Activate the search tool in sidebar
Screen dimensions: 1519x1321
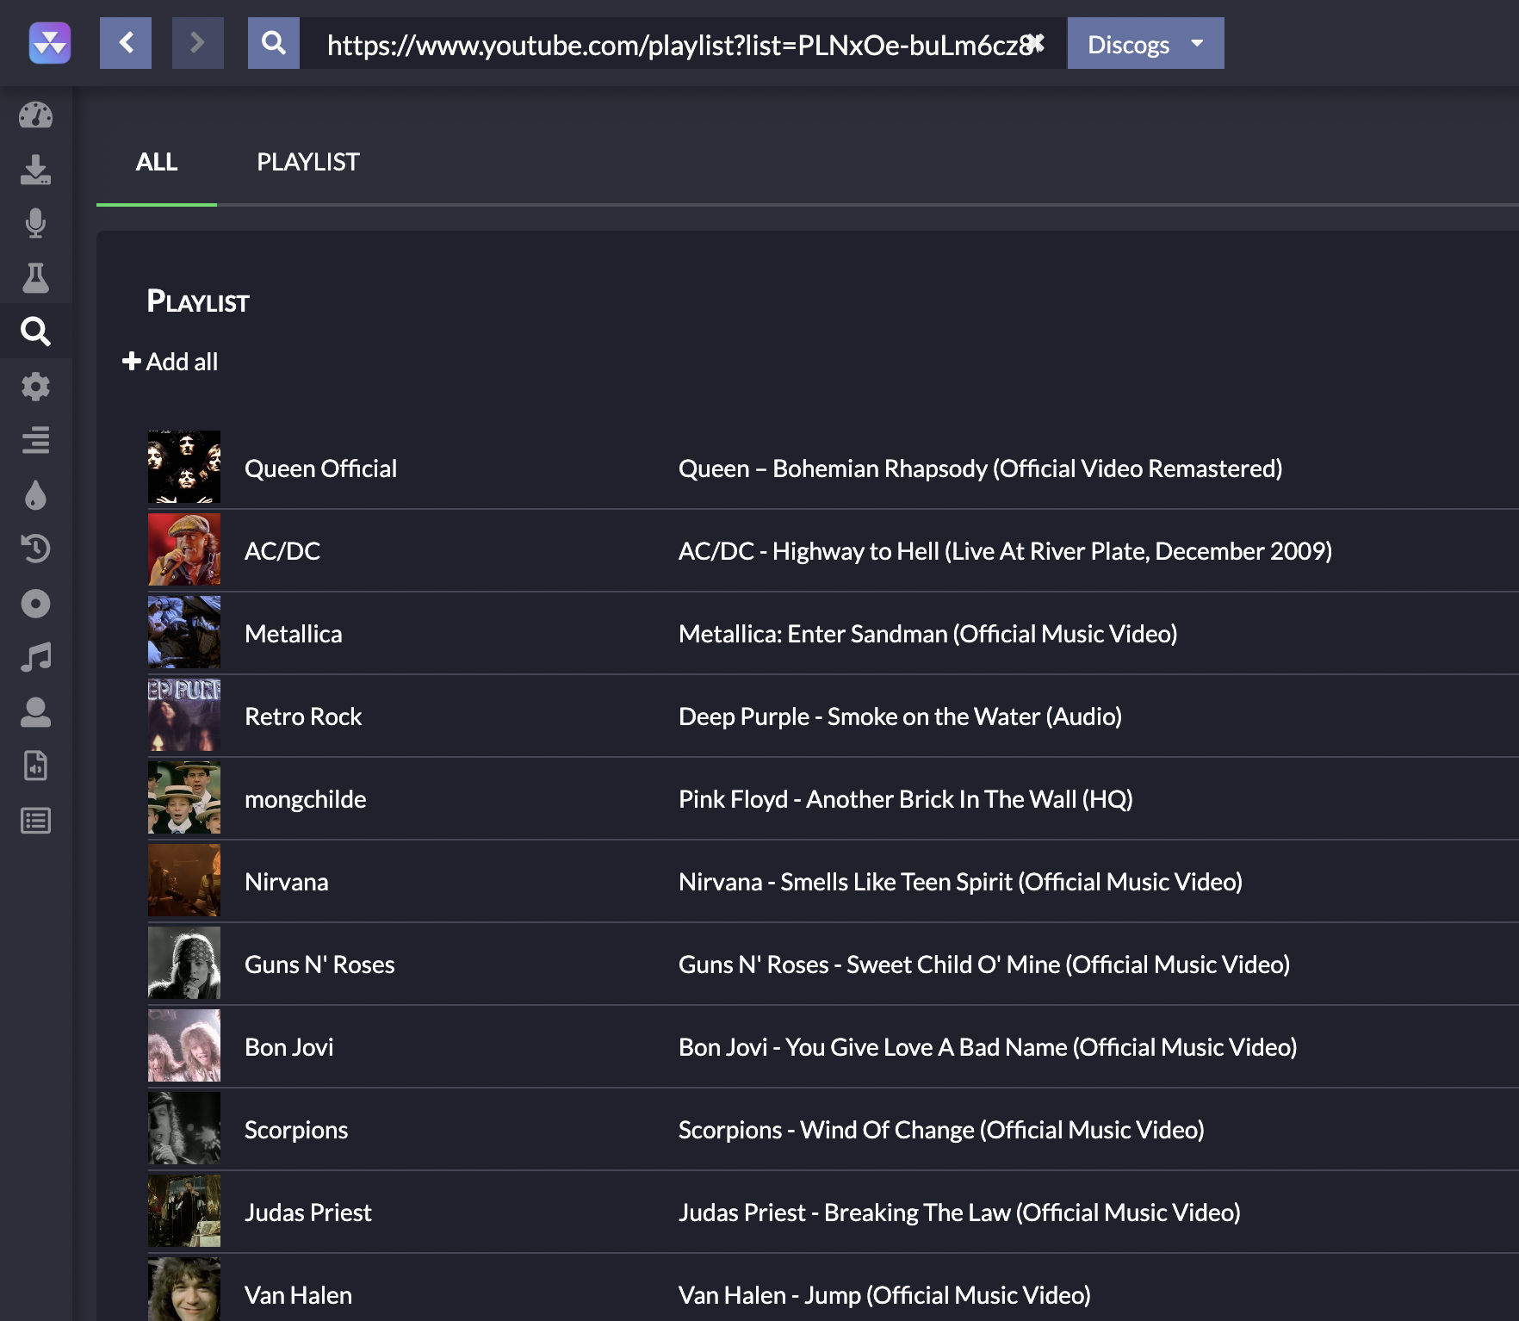[35, 332]
